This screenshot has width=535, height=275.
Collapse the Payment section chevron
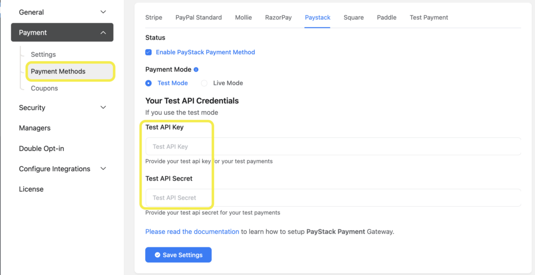[x=103, y=33]
